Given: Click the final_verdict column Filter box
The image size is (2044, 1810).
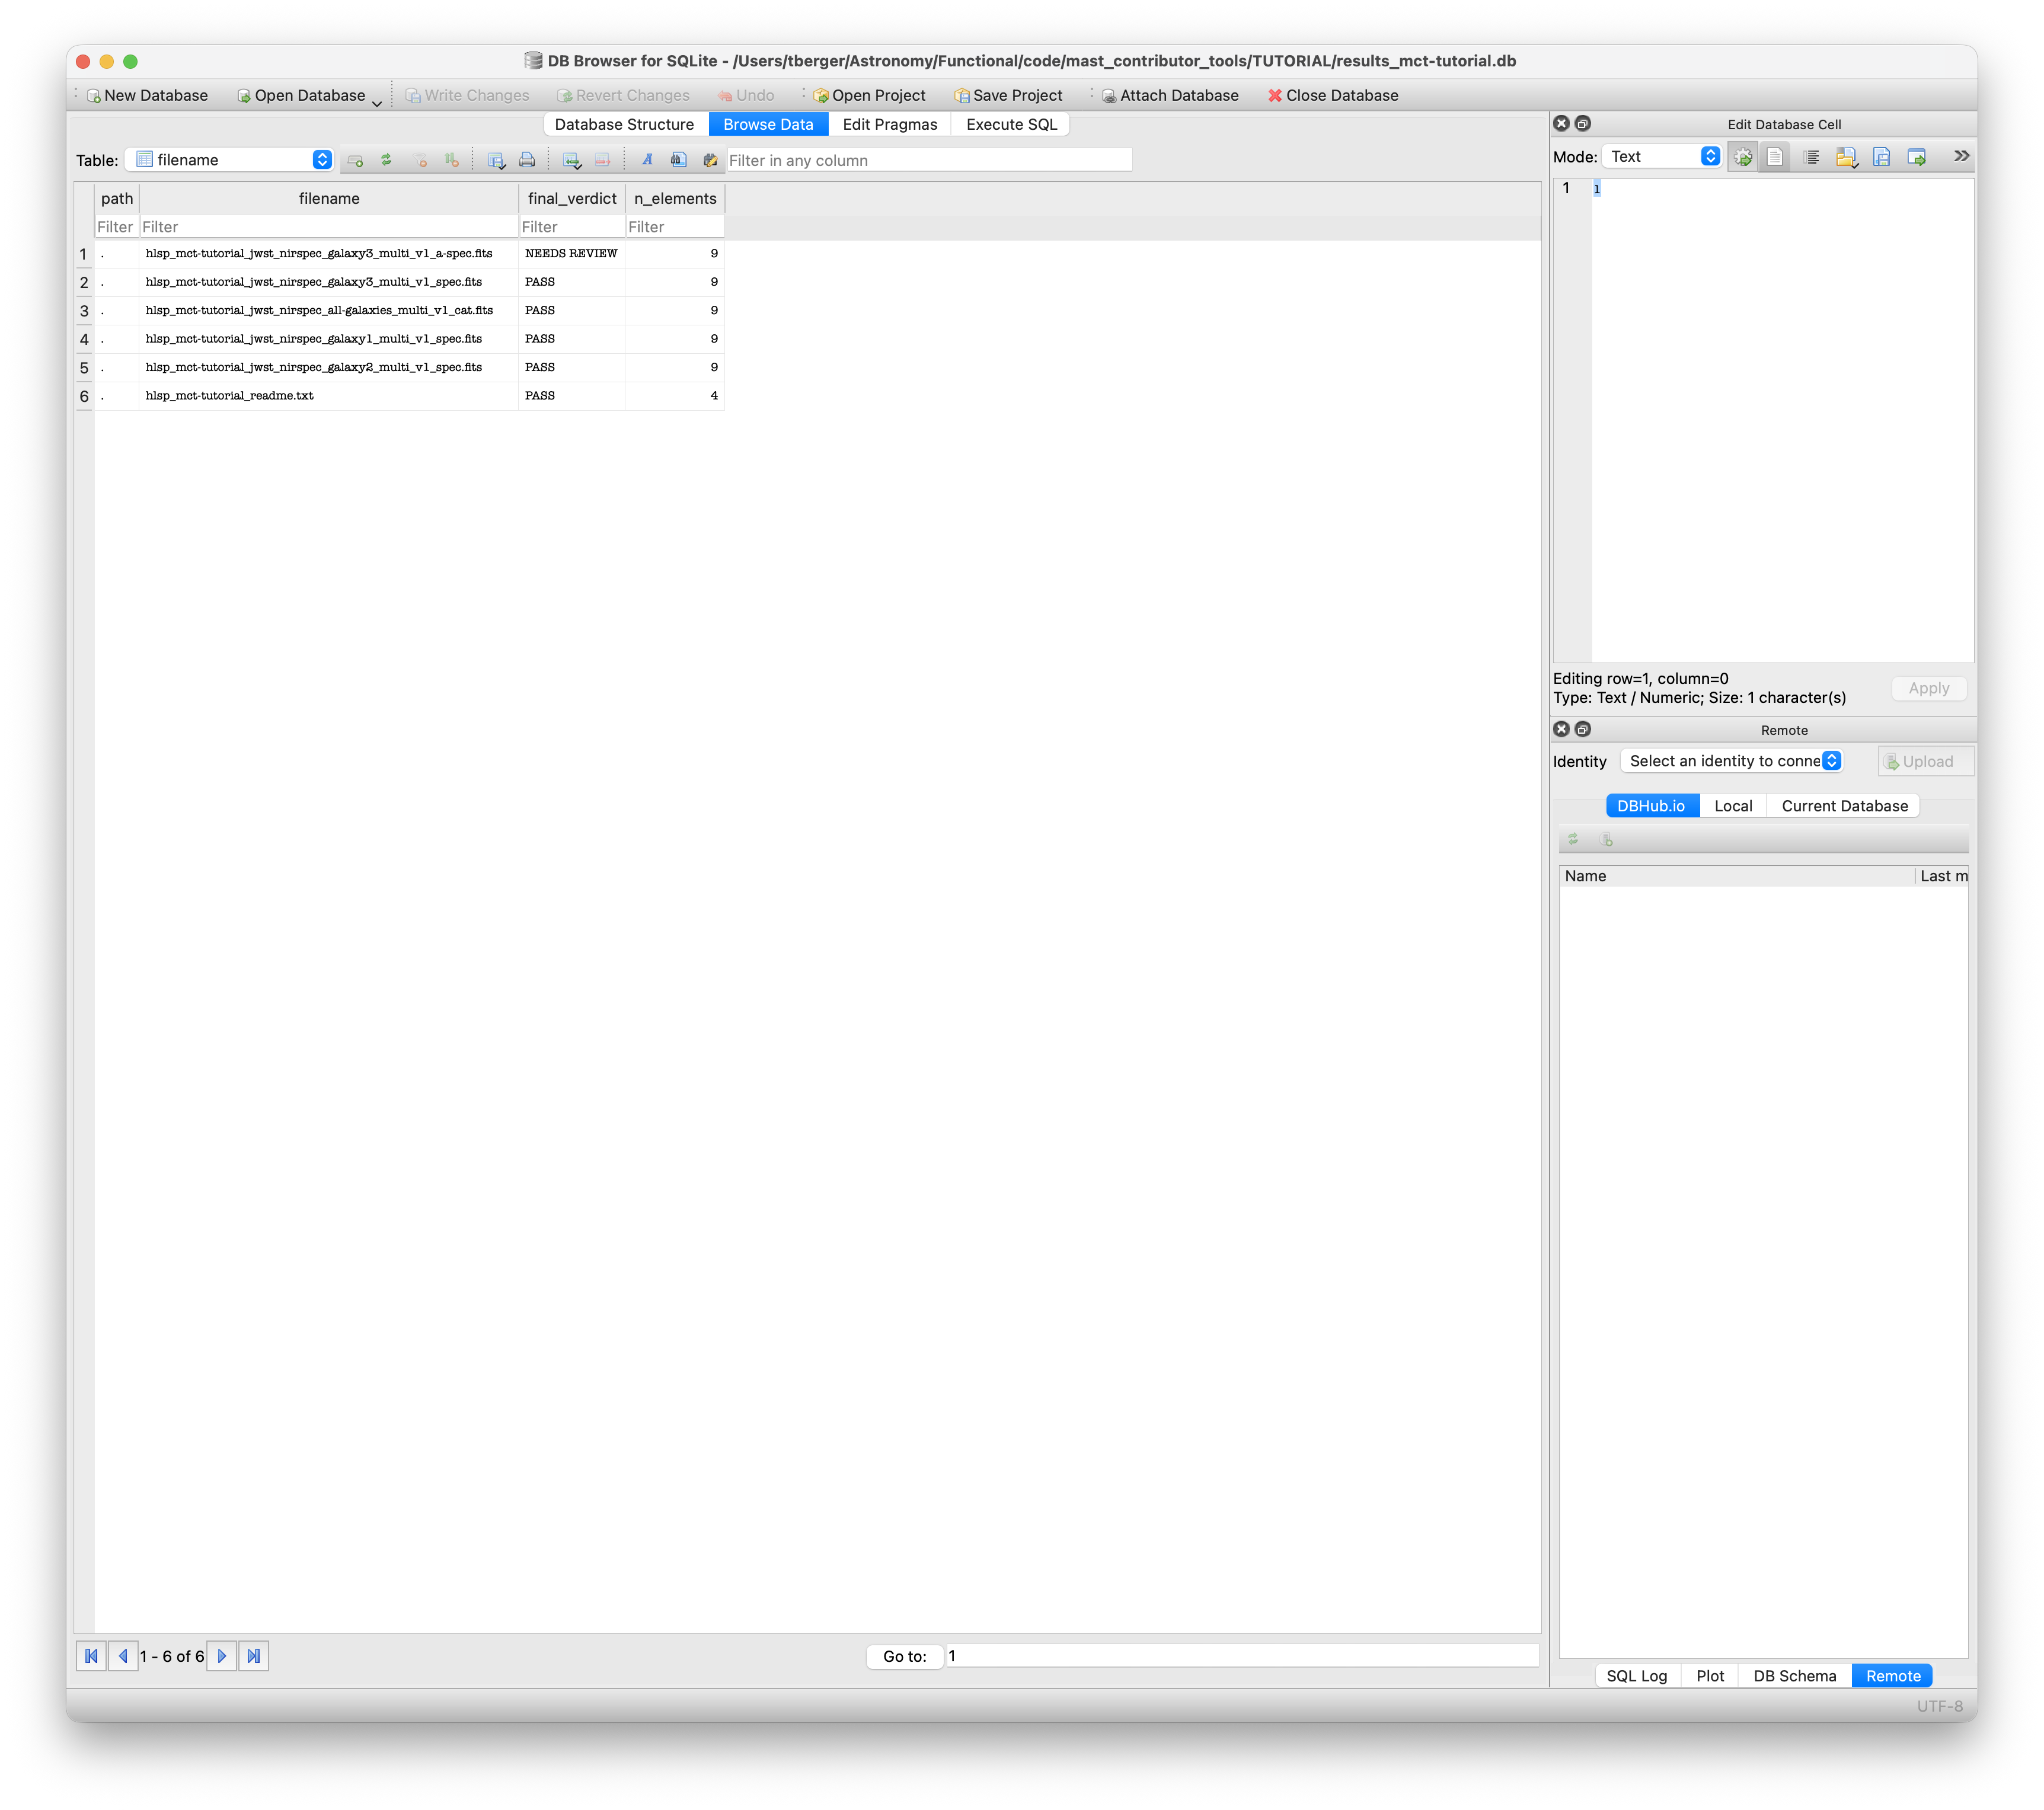Looking at the screenshot, I should coord(572,227).
